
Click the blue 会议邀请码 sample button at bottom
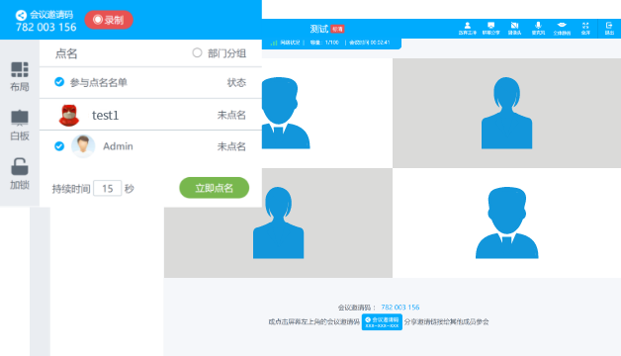pyautogui.click(x=382, y=322)
